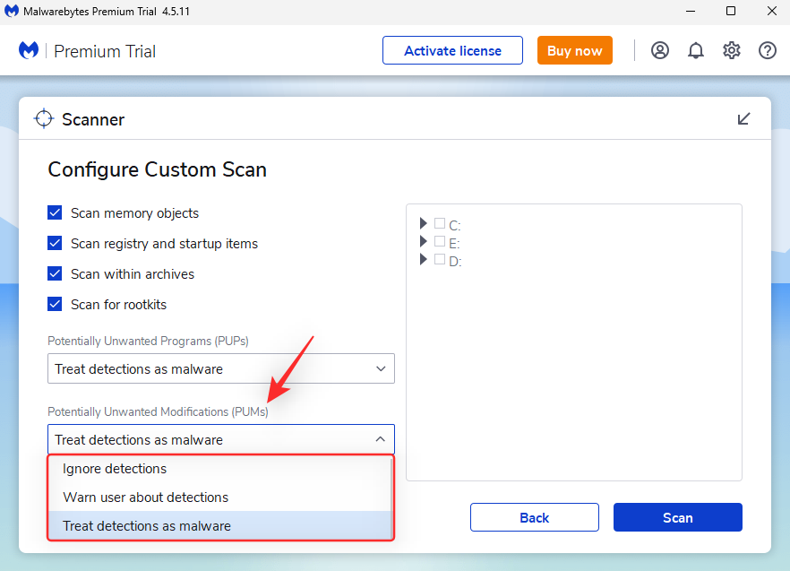790x571 pixels.
Task: Open settings gear icon
Action: click(732, 50)
